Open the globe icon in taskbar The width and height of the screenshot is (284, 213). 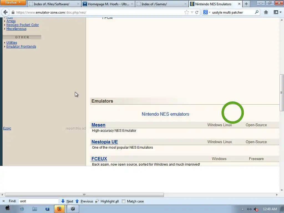pos(22,209)
